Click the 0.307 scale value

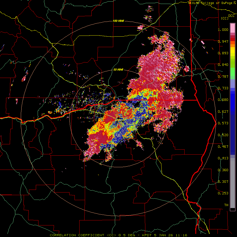[223, 182]
